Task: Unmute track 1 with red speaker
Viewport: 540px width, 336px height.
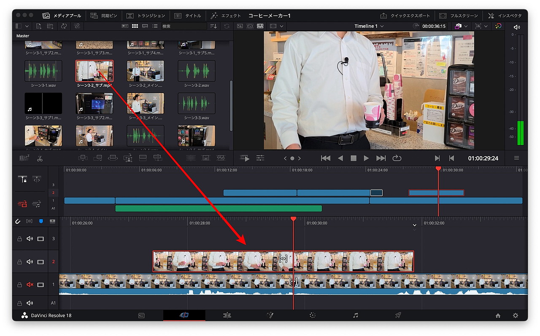Action: pos(30,285)
